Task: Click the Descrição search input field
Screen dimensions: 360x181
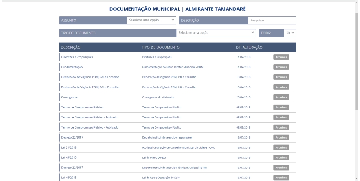Action: point(272,20)
